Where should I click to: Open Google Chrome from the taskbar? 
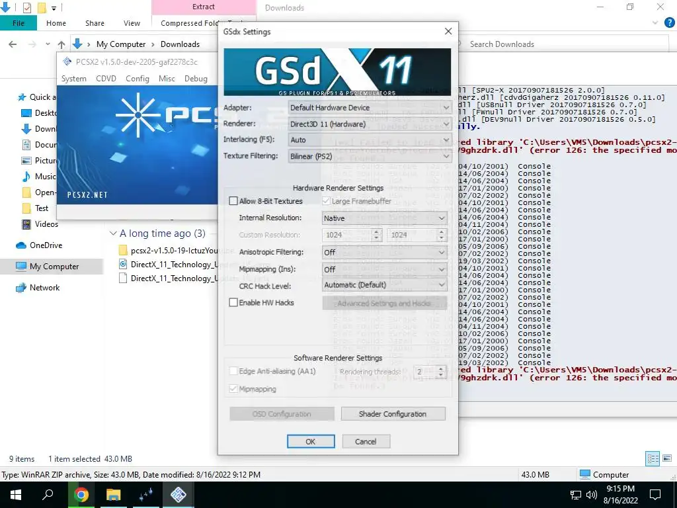[x=81, y=495]
